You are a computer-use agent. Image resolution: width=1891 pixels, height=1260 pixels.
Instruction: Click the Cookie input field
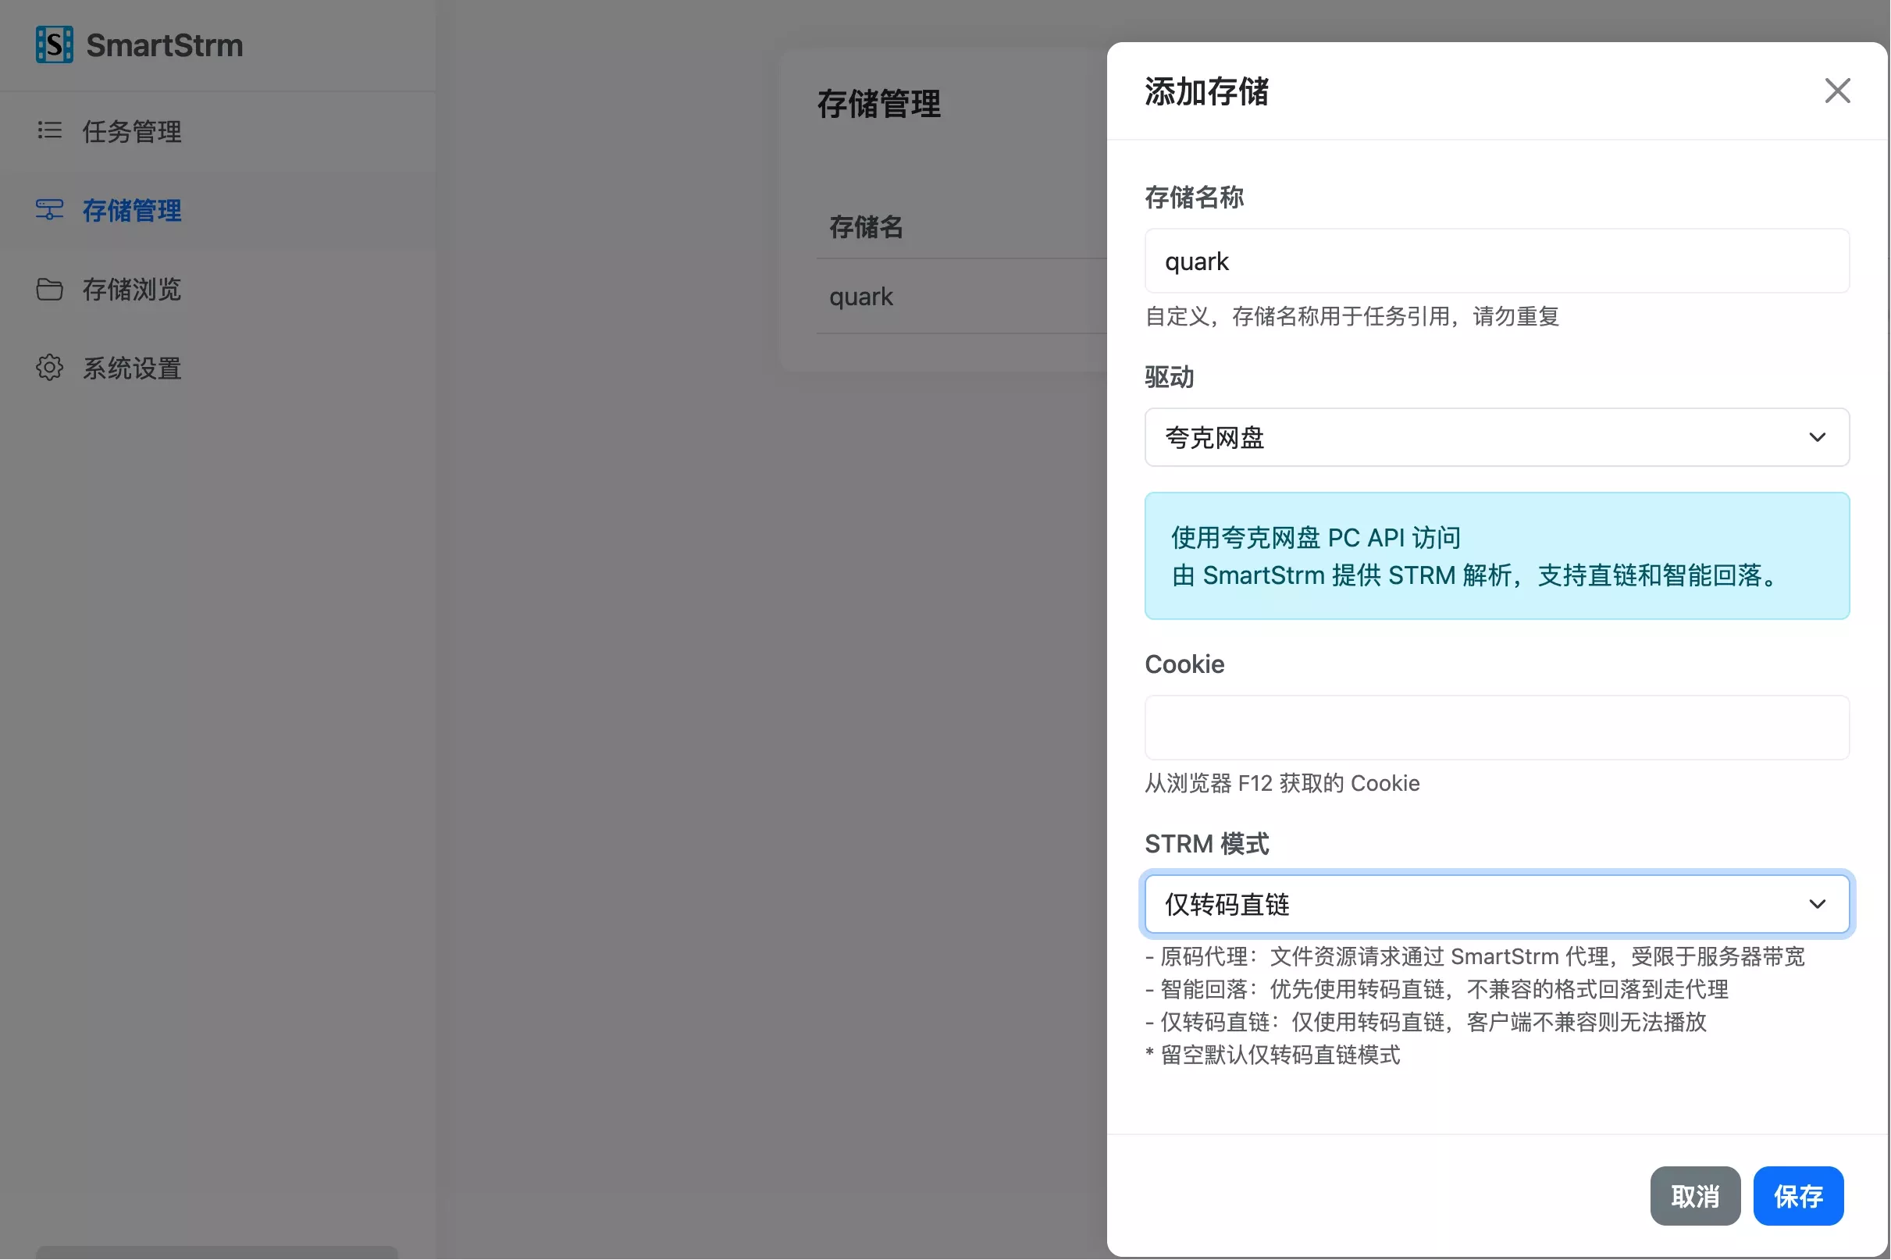[x=1497, y=728]
